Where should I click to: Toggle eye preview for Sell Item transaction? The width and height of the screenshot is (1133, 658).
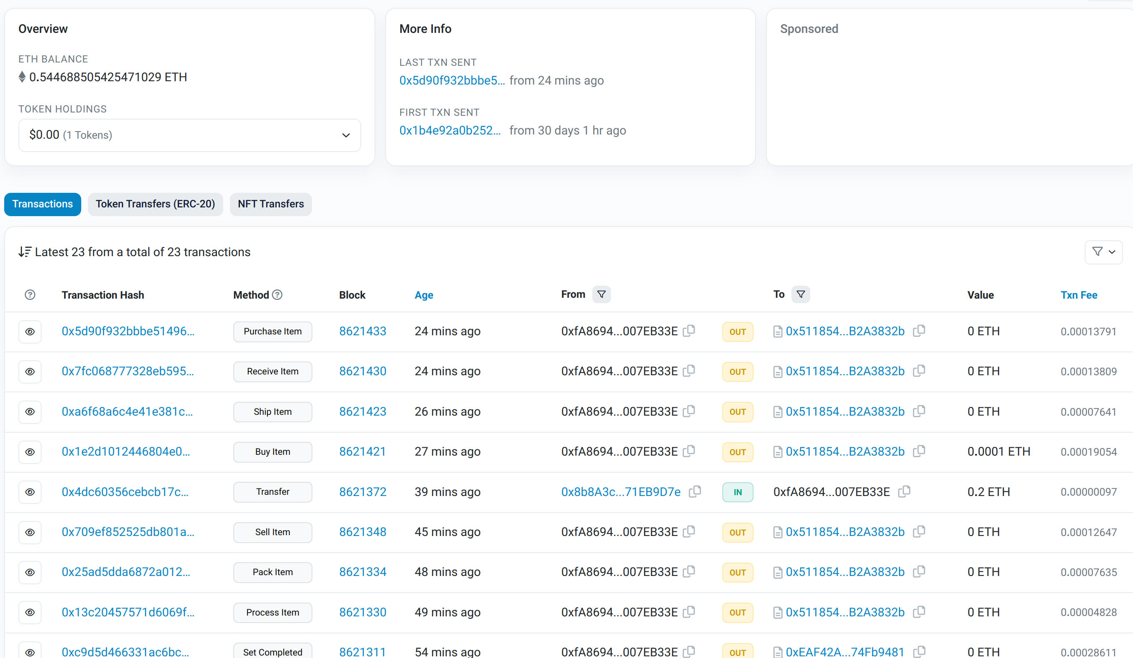coord(30,532)
